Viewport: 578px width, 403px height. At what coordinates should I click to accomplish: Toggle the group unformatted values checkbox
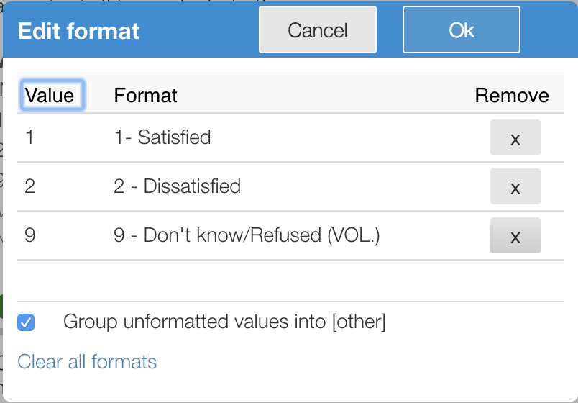[x=26, y=322]
